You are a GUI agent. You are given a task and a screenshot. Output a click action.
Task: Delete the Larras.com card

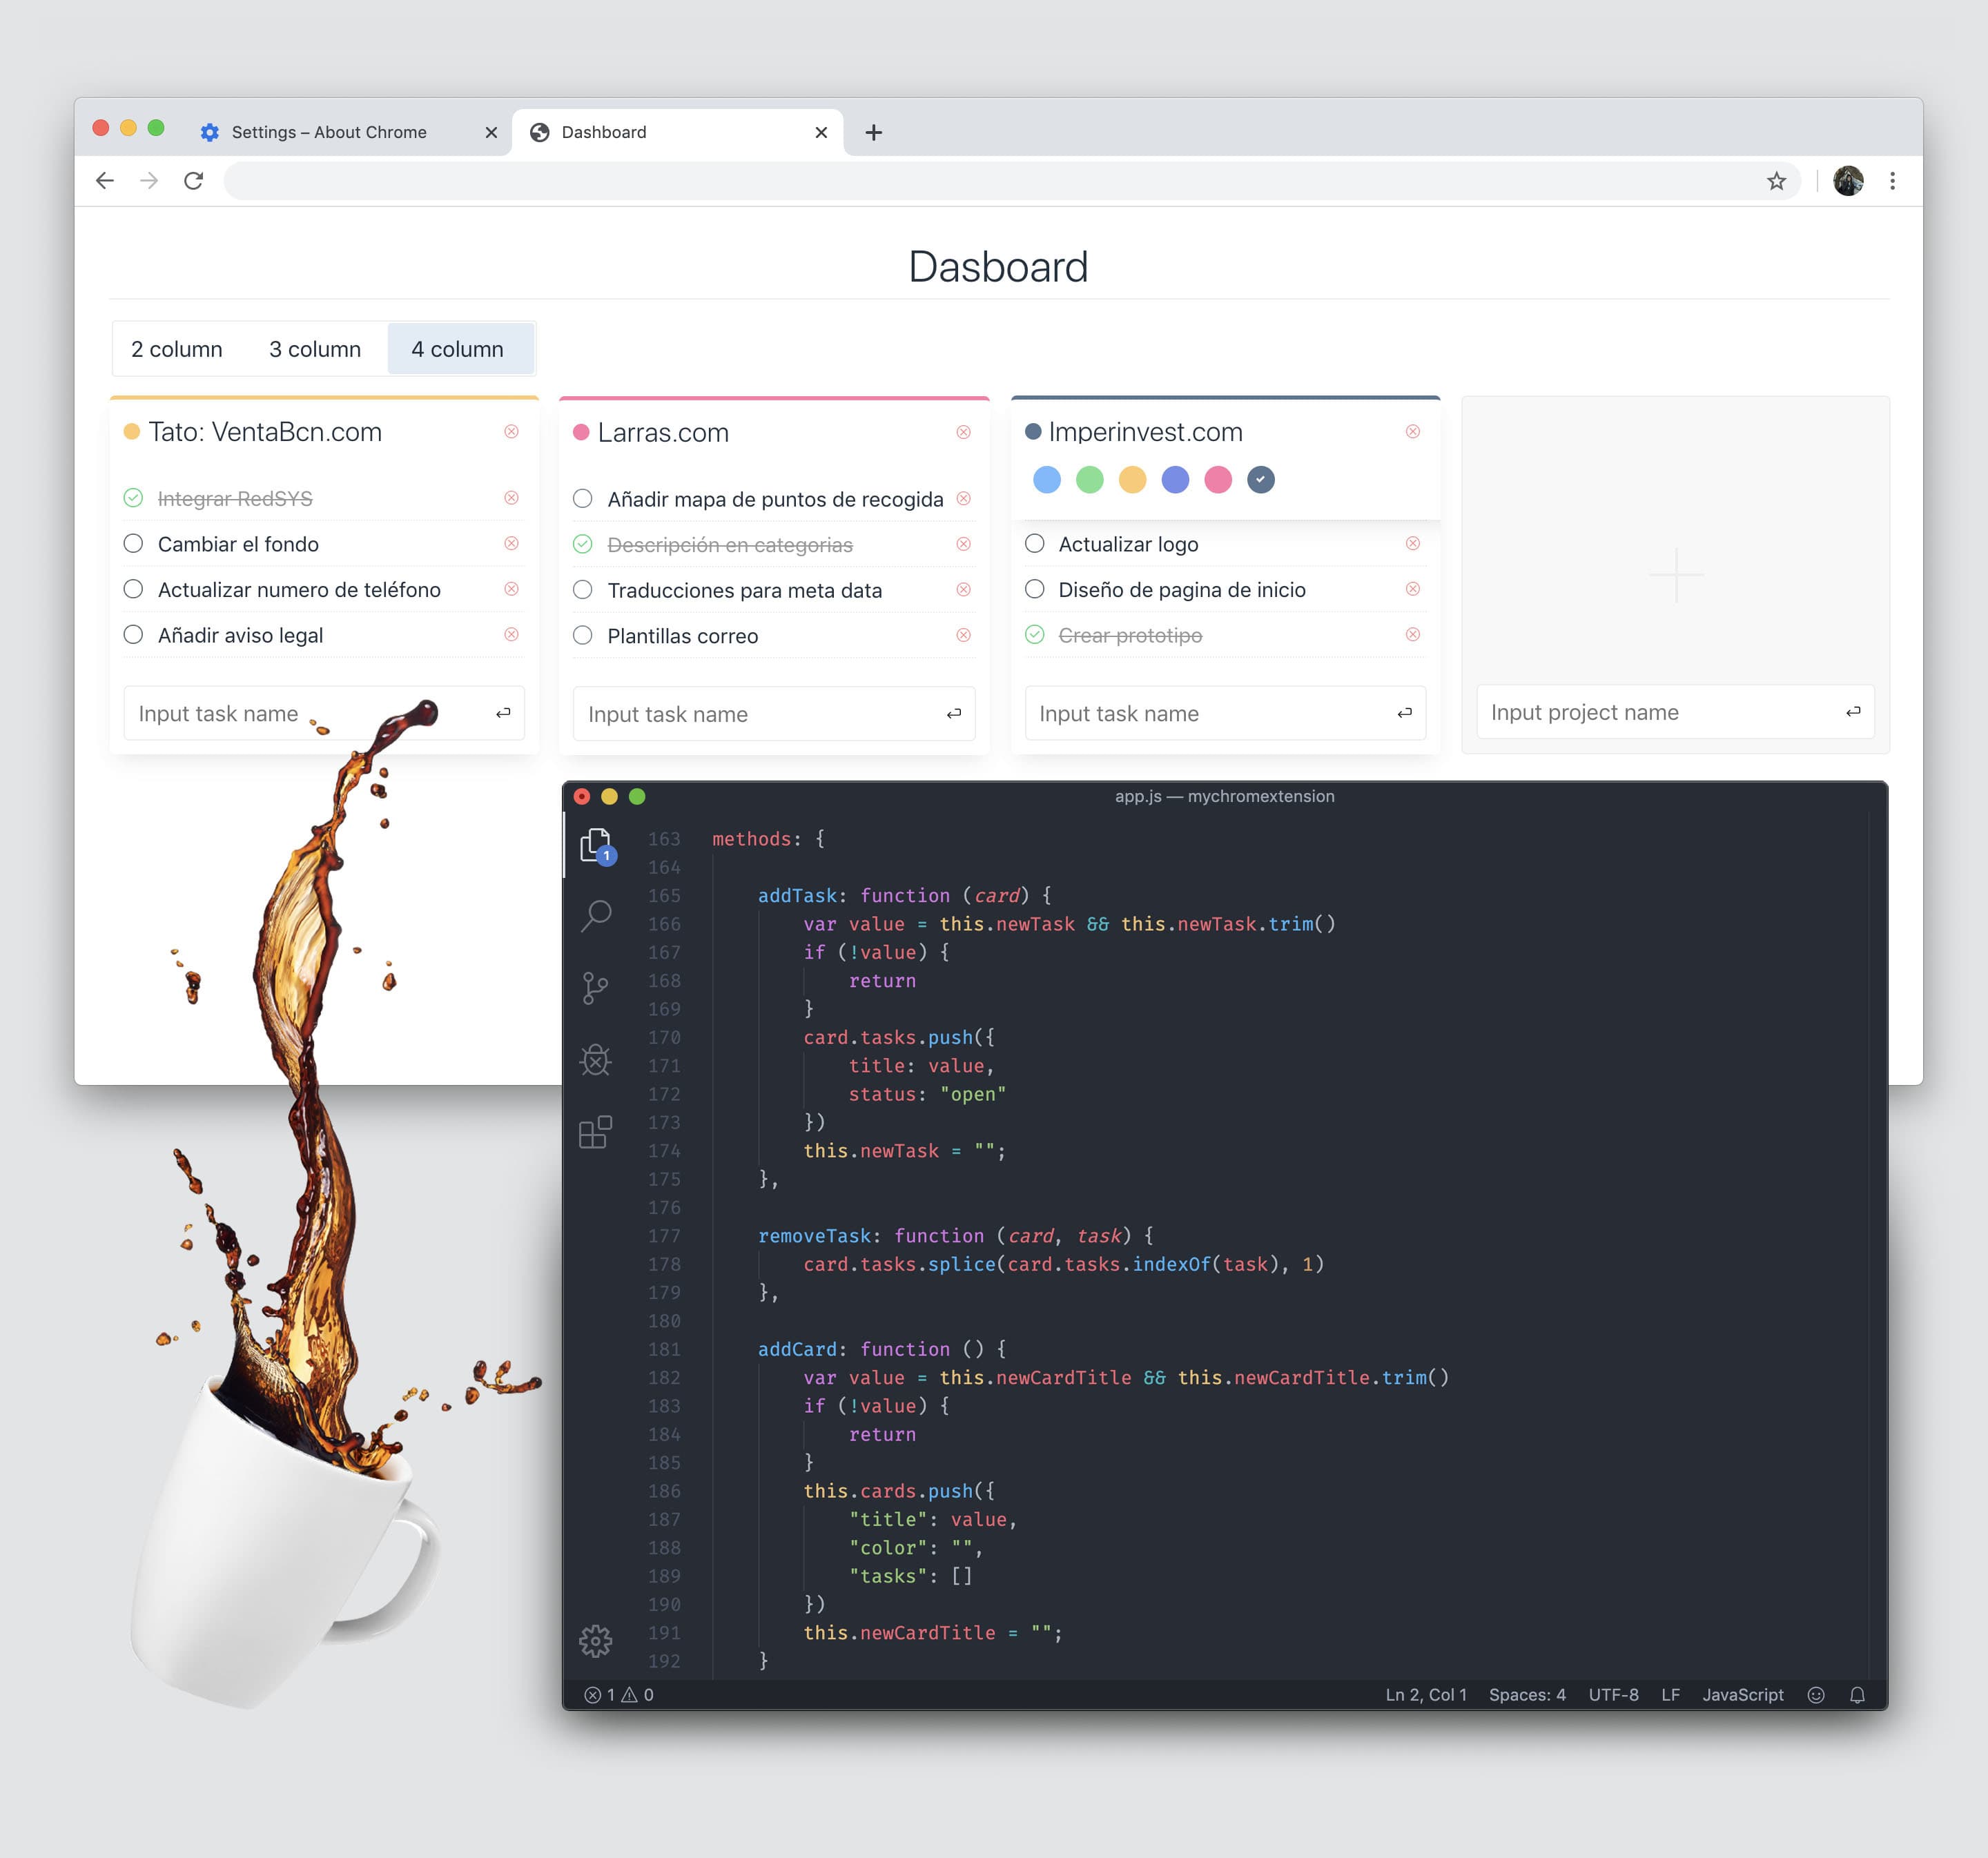[x=963, y=432]
